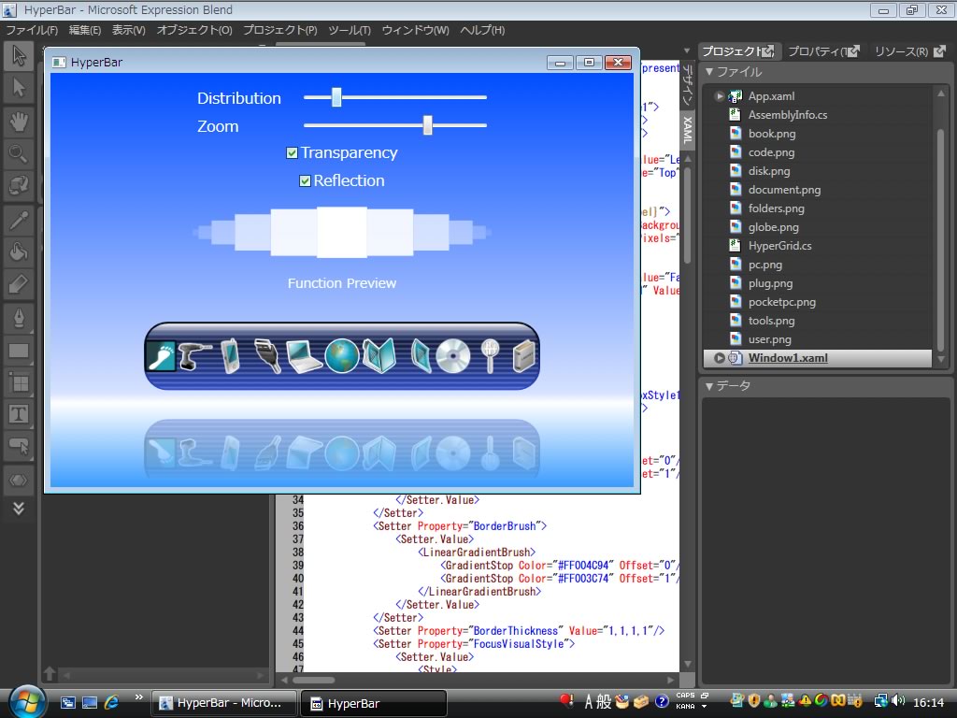
Task: Open the 編集(E) menu
Action: 85,30
